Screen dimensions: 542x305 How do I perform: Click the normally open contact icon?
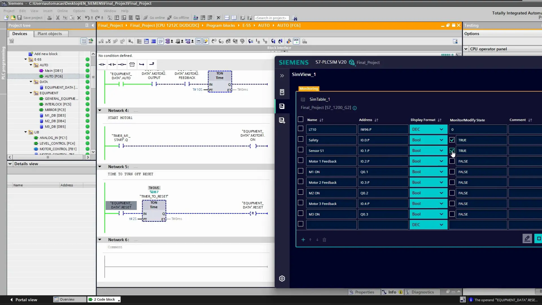tap(102, 64)
